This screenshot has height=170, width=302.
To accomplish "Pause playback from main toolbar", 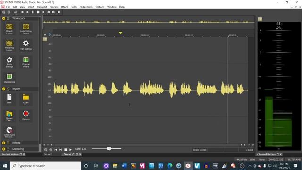I will (x=33, y=12).
